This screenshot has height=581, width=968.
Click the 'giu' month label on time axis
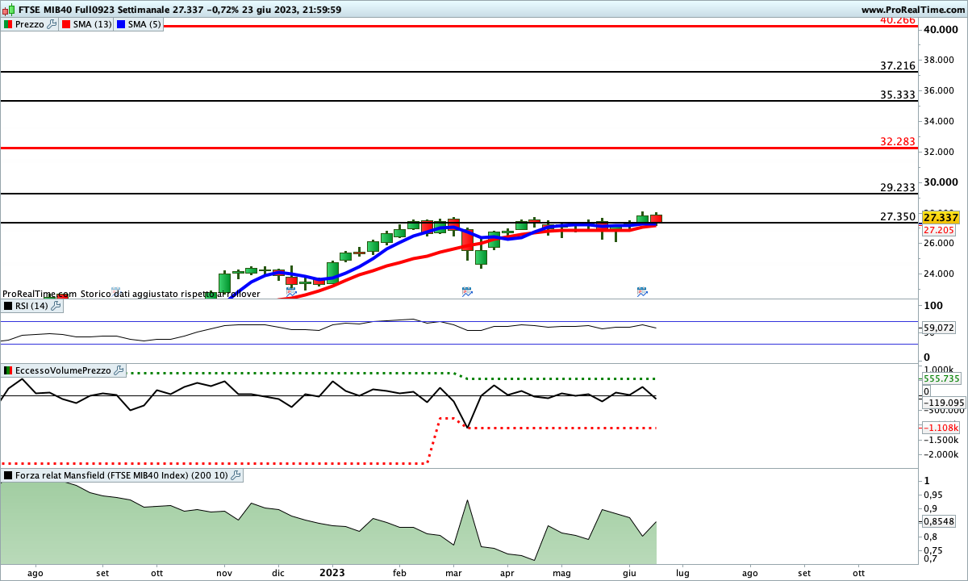click(630, 573)
